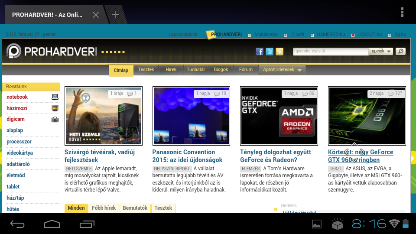Open the notebook category link
Image resolution: width=416 pixels, height=234 pixels.
(17, 97)
